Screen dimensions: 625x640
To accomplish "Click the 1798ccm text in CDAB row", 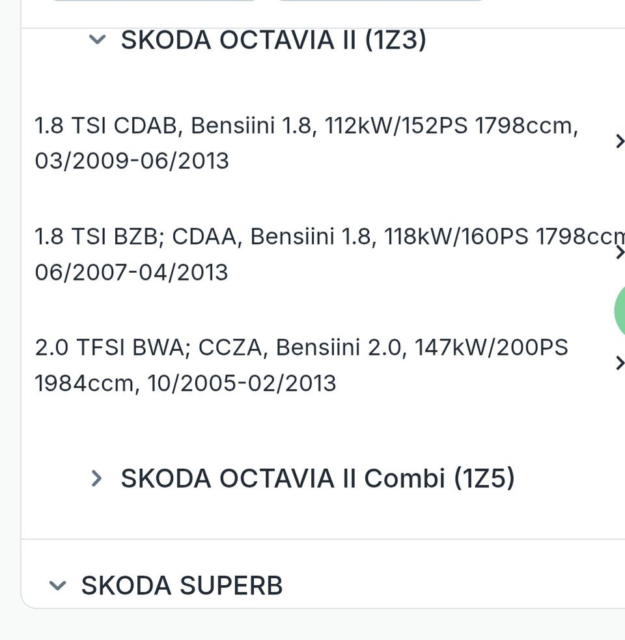I will [526, 126].
